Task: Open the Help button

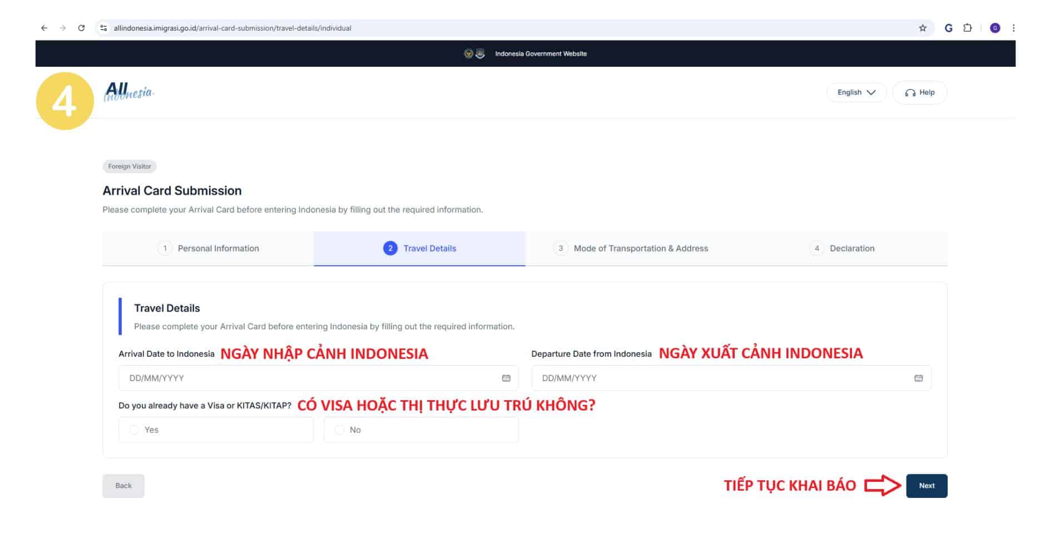Action: 919,92
